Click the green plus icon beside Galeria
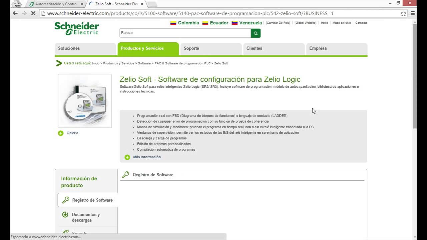This screenshot has width=427, height=240. coord(61,133)
